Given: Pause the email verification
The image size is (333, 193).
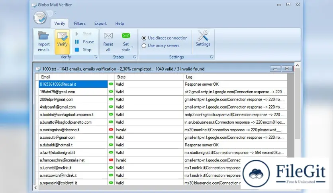Looking at the screenshot, I should click(84, 41).
